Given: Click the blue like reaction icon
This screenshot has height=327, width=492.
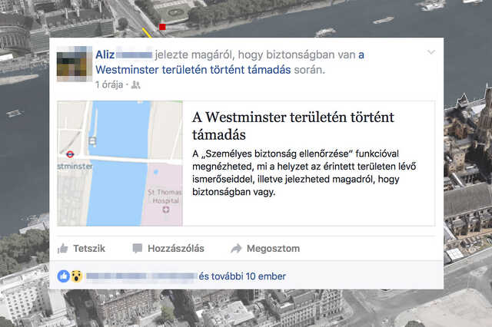Looking at the screenshot, I should tap(63, 276).
